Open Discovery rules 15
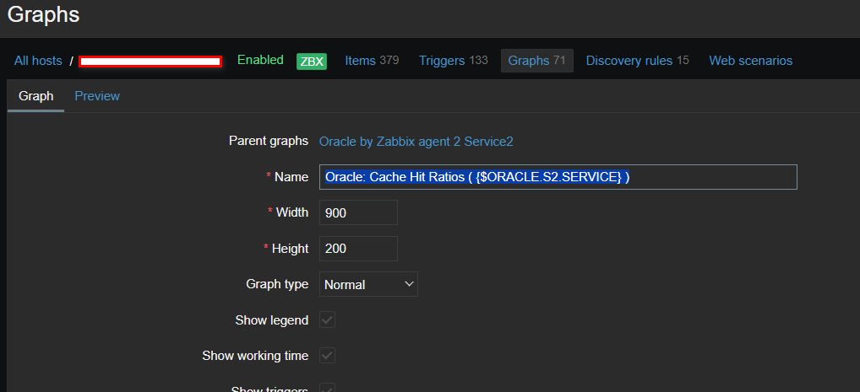The image size is (860, 392). tap(637, 61)
